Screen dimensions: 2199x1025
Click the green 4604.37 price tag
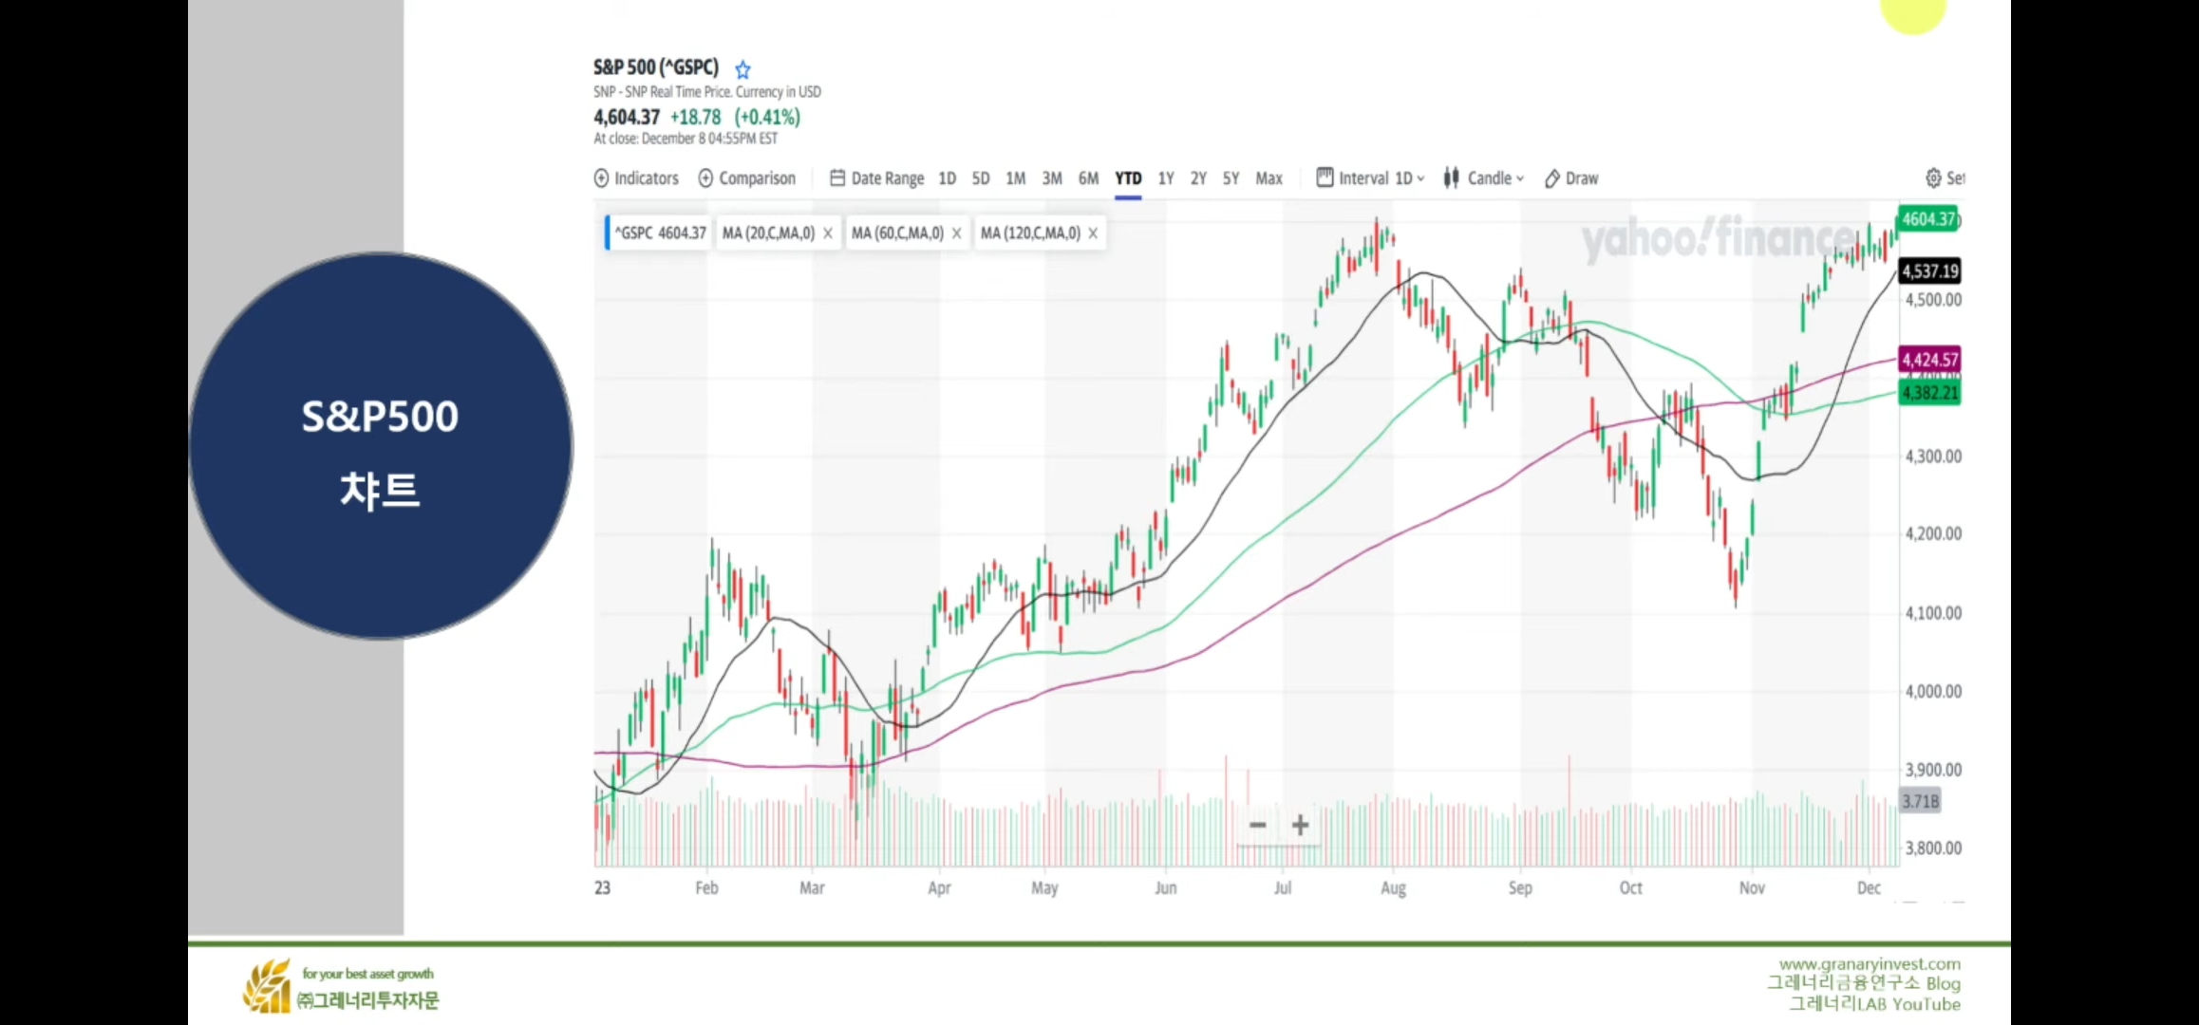click(1929, 219)
